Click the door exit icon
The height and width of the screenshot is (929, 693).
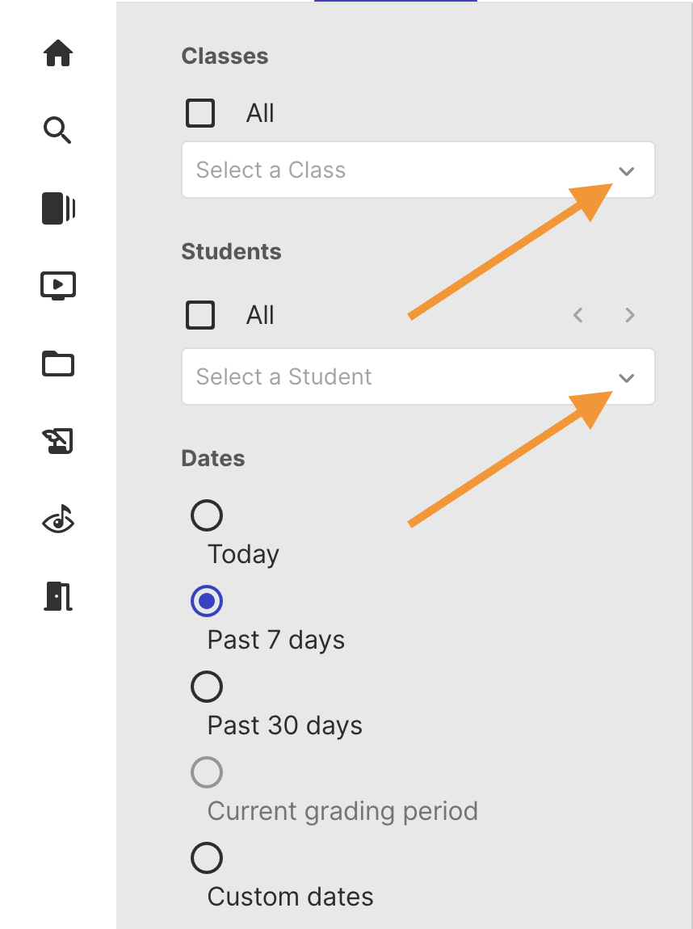click(x=58, y=596)
